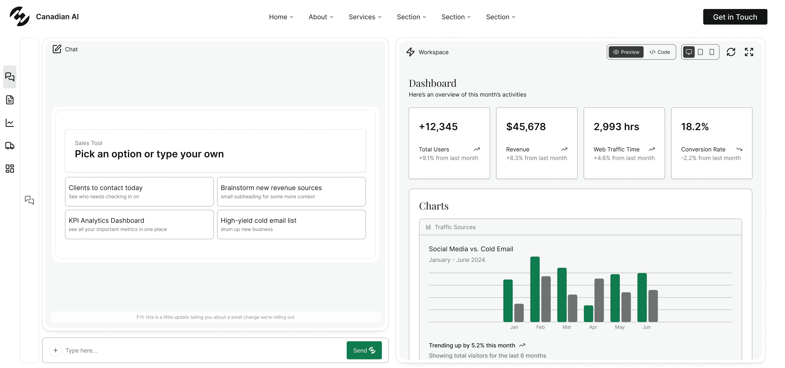The width and height of the screenshot is (785, 368).
Task: Switch workspace to Preview mode
Action: tap(626, 52)
